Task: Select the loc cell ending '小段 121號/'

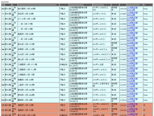Action: pos(38,19)
